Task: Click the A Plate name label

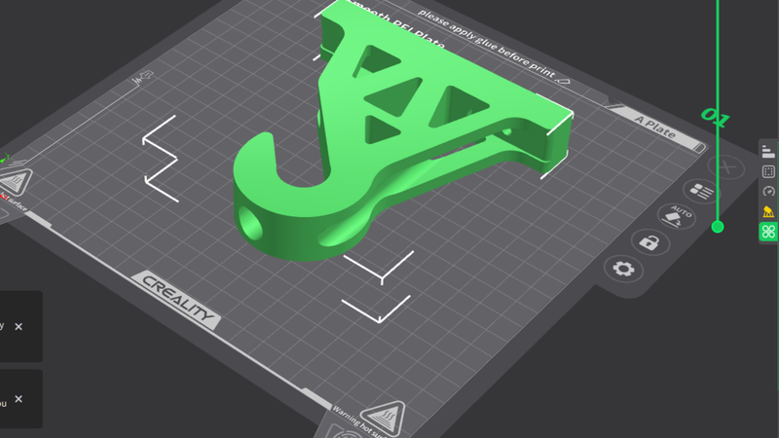Action: coord(654,127)
